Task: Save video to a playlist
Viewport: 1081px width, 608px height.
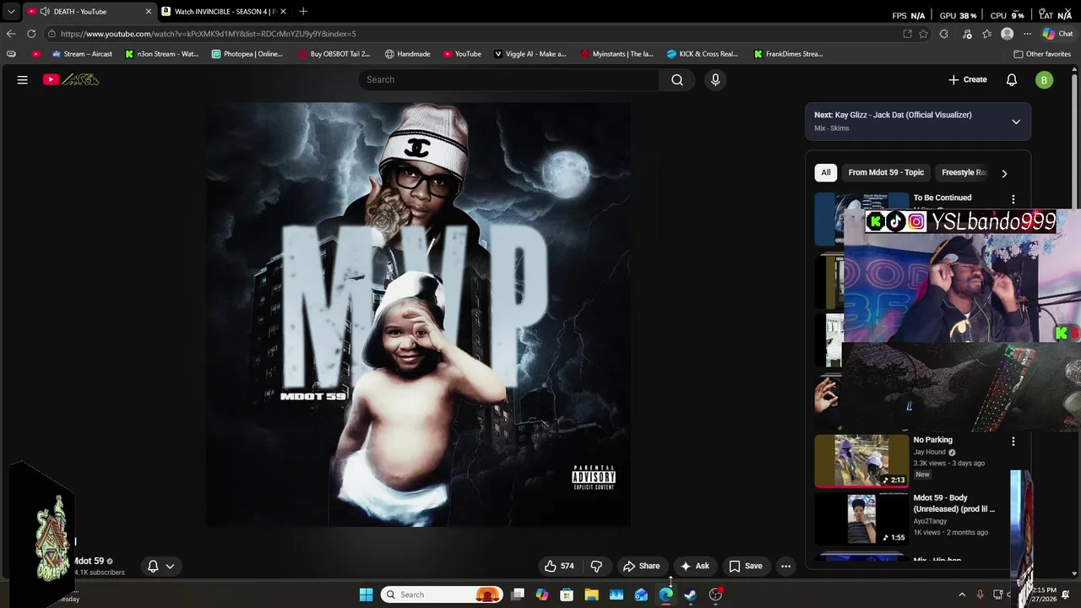Action: (x=746, y=566)
